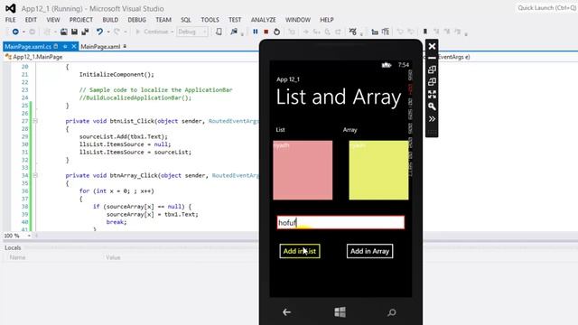Click the Locals panel title
The width and height of the screenshot is (578, 325).
pos(13,248)
